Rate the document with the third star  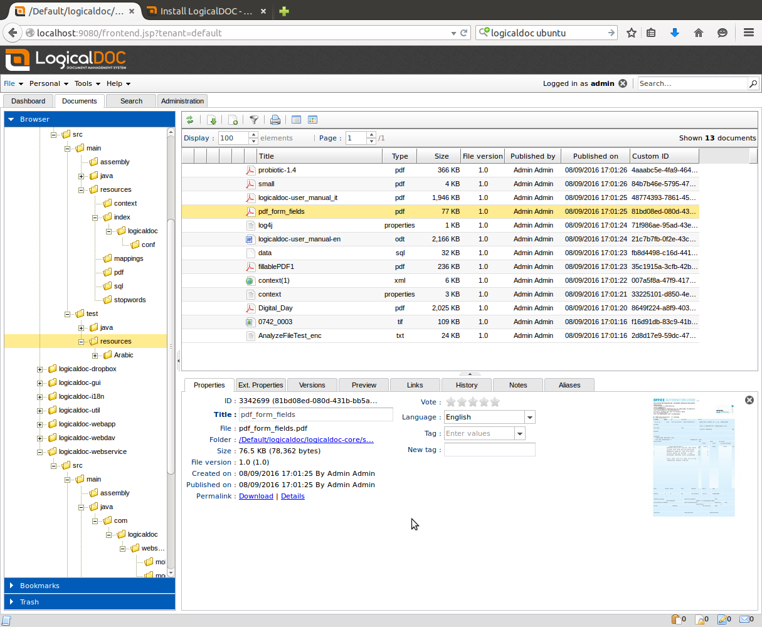[x=473, y=402]
